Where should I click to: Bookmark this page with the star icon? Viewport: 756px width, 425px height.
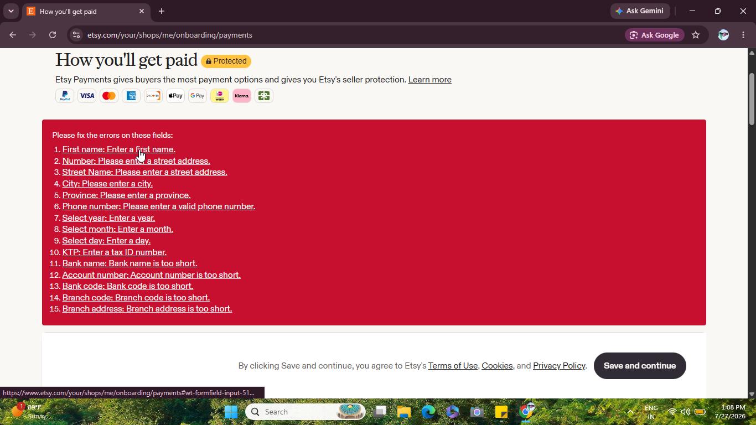pos(696,35)
